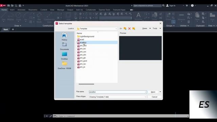
Task: Click Sign In in the title bar
Action: [171, 5]
